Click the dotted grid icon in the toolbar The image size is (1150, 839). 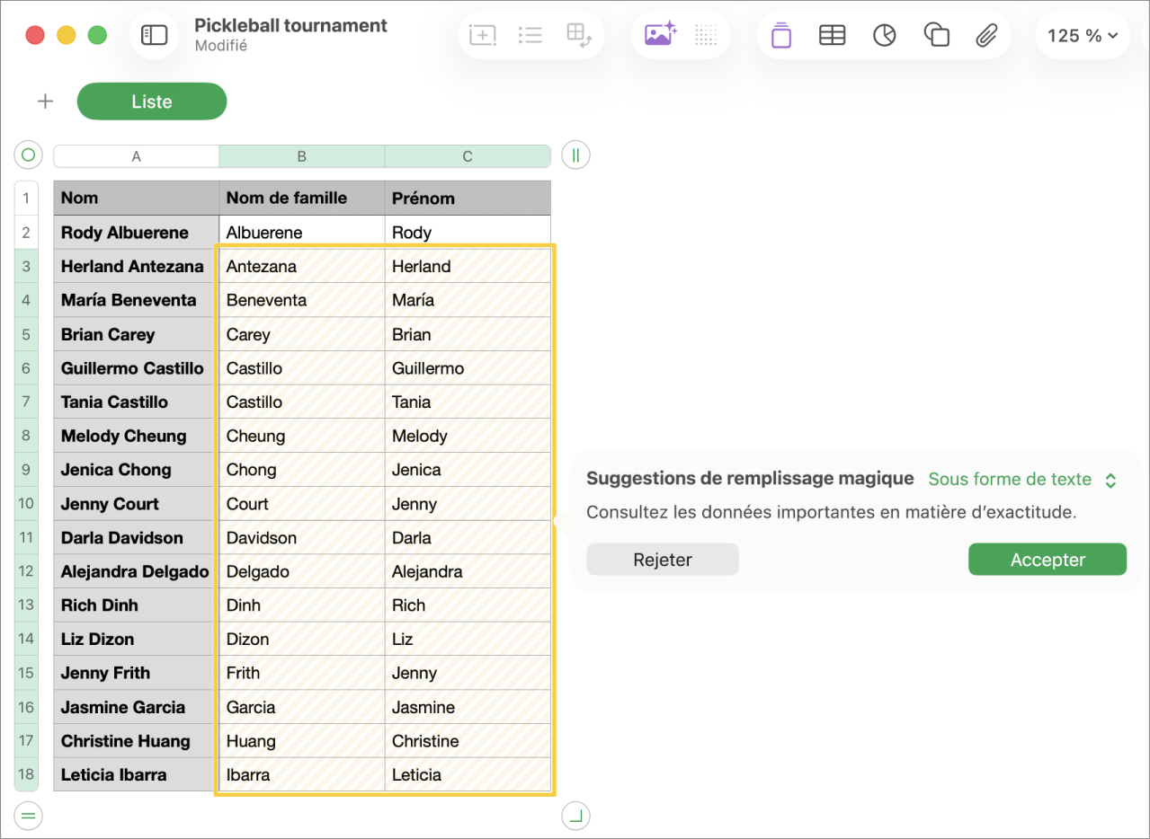click(706, 35)
